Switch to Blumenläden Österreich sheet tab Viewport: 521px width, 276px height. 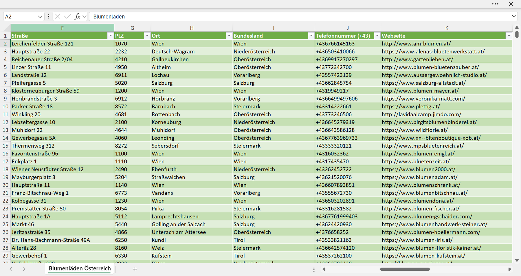click(80, 268)
